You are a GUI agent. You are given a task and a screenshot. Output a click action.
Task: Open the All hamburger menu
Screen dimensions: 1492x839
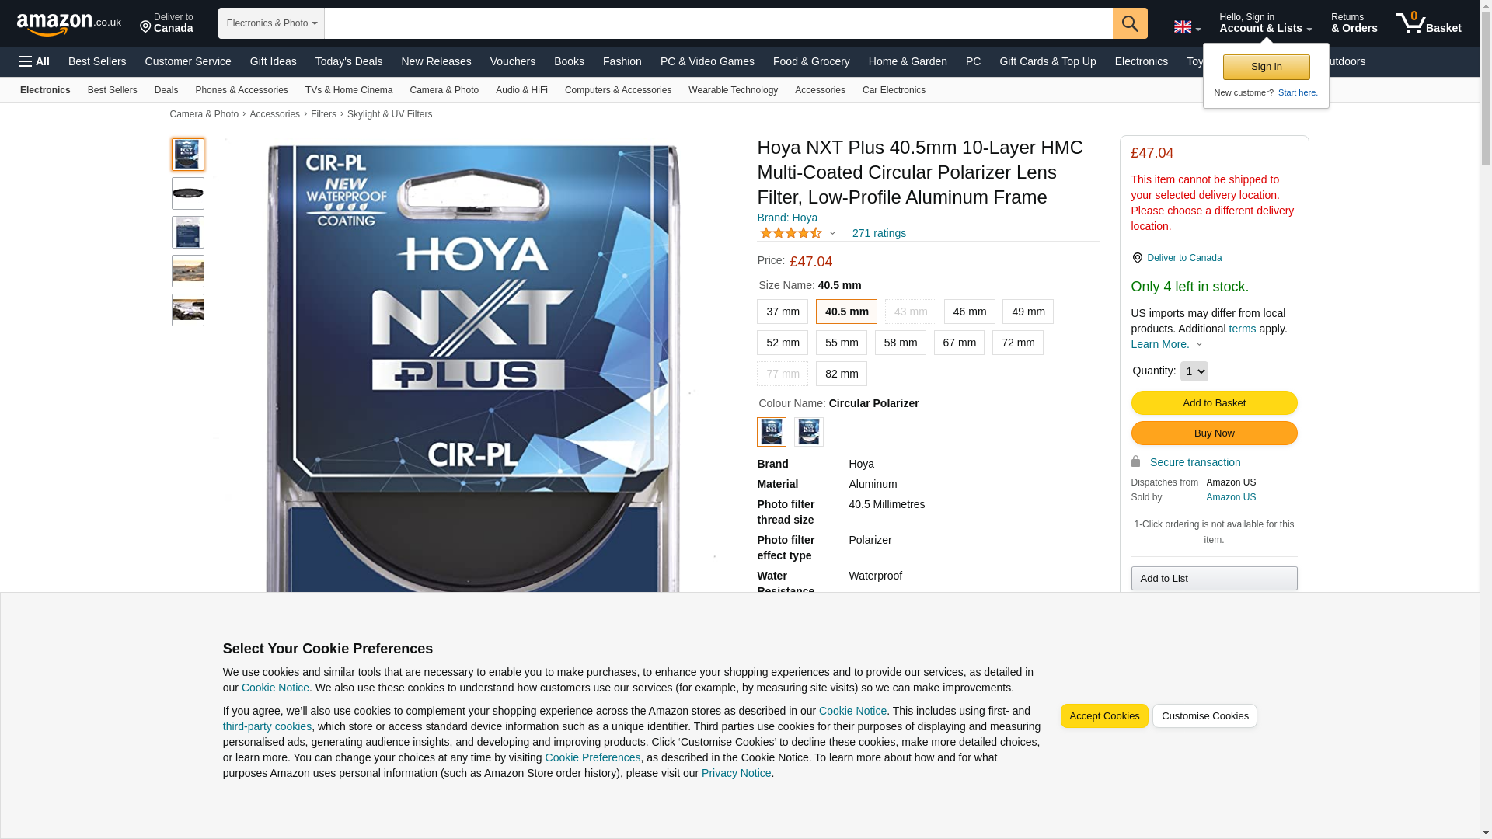[x=34, y=61]
